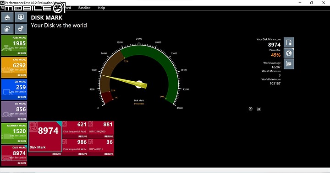The image size is (330, 173).
Task: Save the Disk Mark result with document icon
Action: coord(289,42)
